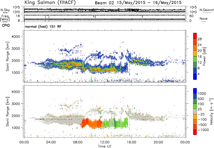Click the 18 MHz frequency tick label
The width and height of the screenshot is (214, 148).
click(18, 16)
